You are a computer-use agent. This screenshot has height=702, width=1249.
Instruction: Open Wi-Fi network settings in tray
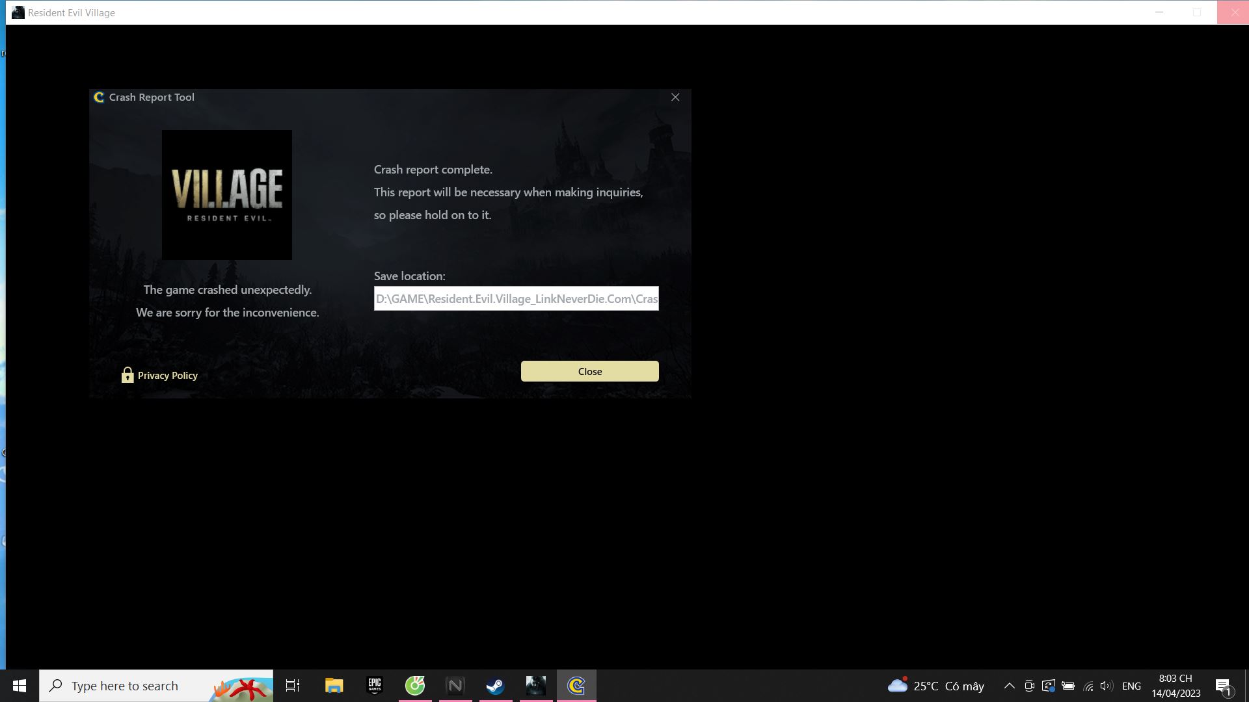[1088, 686]
